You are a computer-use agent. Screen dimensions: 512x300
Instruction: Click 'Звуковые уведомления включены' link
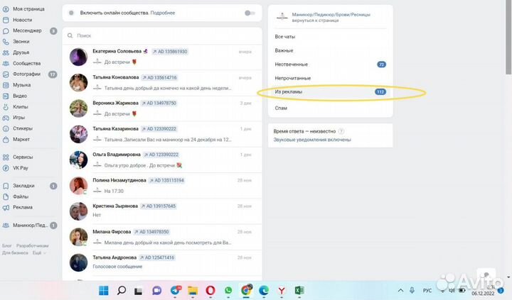pyautogui.click(x=311, y=140)
